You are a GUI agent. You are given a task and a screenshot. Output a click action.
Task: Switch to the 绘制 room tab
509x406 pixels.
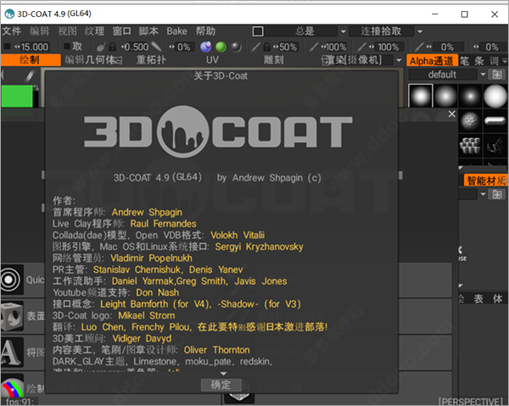(31, 60)
